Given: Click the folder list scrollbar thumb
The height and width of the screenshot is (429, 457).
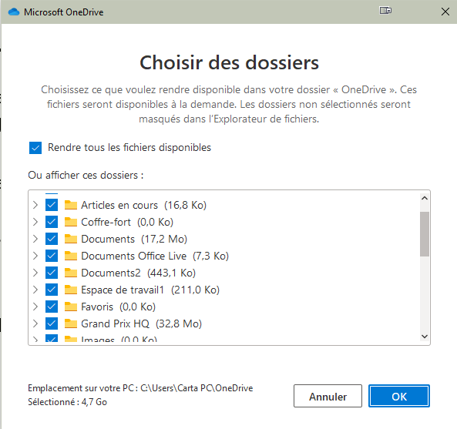Looking at the screenshot, I should 425,234.
